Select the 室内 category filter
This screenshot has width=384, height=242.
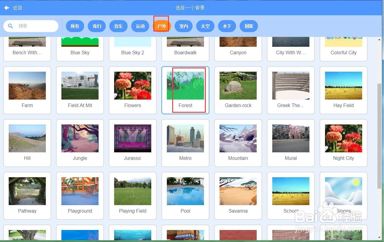(x=184, y=26)
